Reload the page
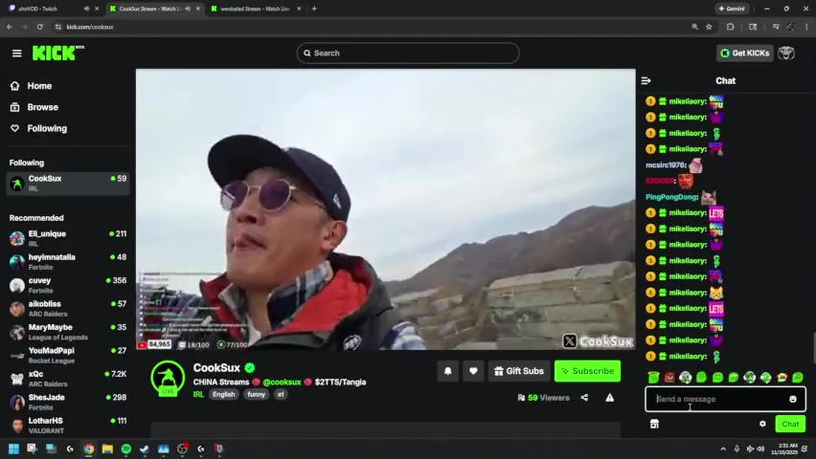816x459 pixels. tap(40, 27)
